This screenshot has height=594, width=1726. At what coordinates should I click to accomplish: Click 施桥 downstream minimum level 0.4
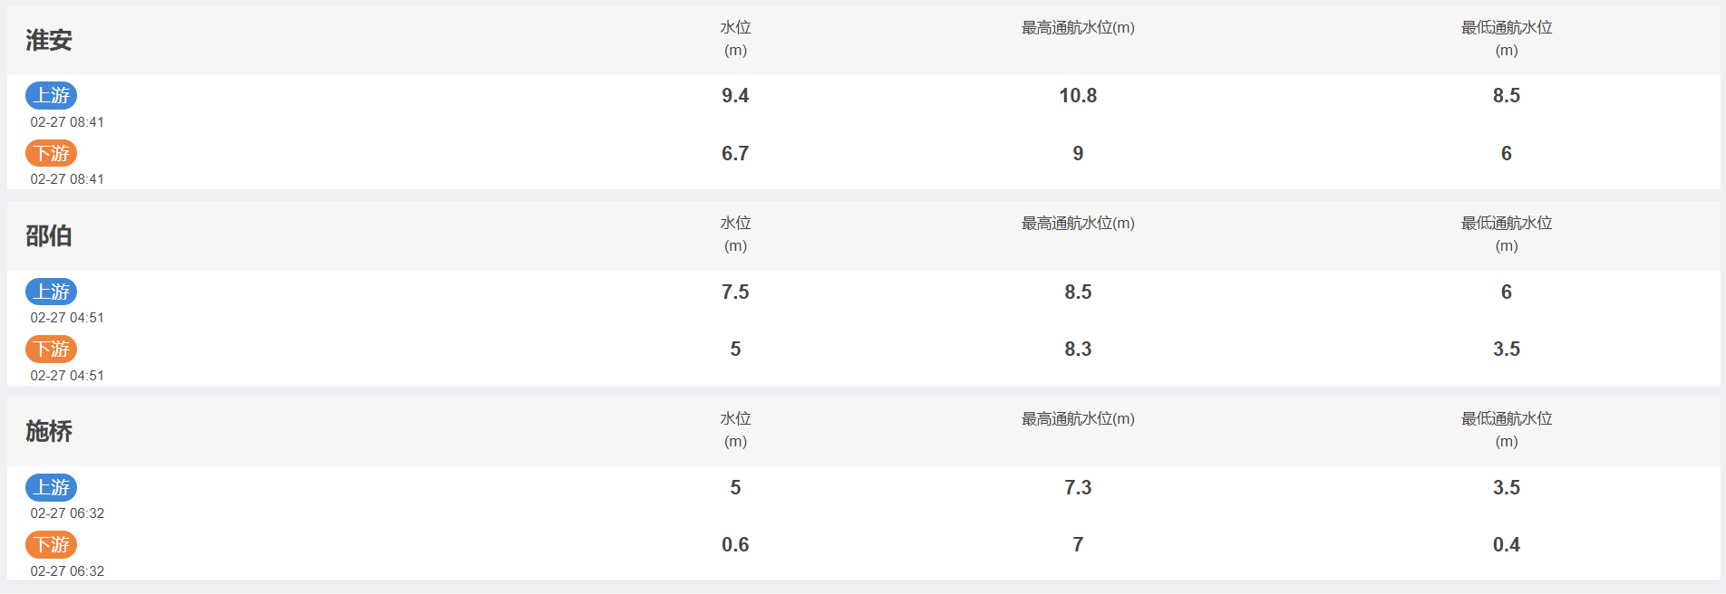coord(1507,545)
